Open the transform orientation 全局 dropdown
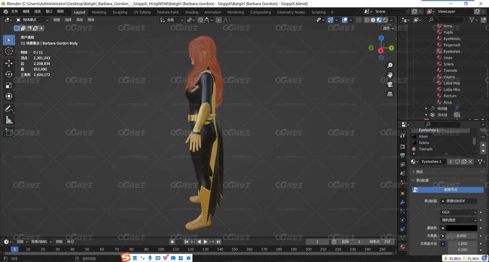 click(171, 20)
